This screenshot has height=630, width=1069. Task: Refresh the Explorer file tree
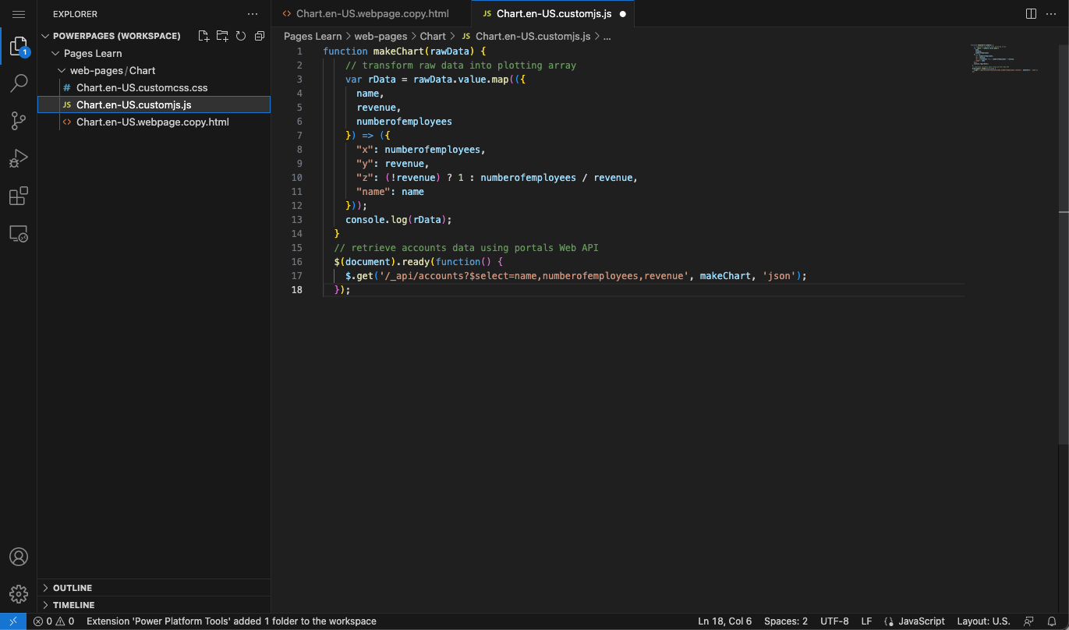pos(241,36)
